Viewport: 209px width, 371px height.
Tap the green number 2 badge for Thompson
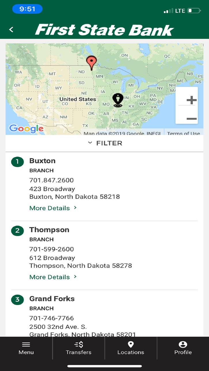[x=17, y=231]
